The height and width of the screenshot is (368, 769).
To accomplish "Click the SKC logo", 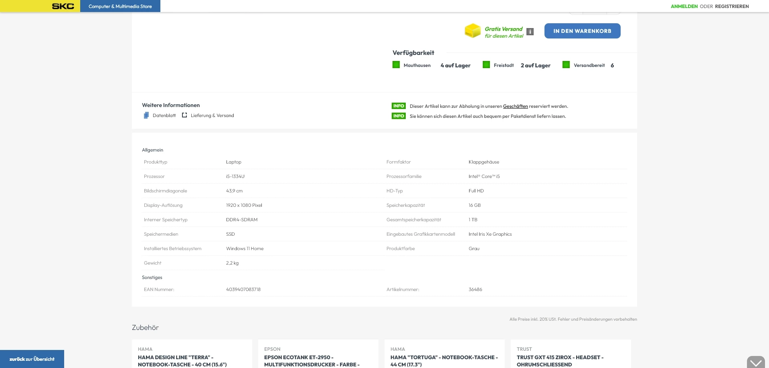I will tap(63, 6).
